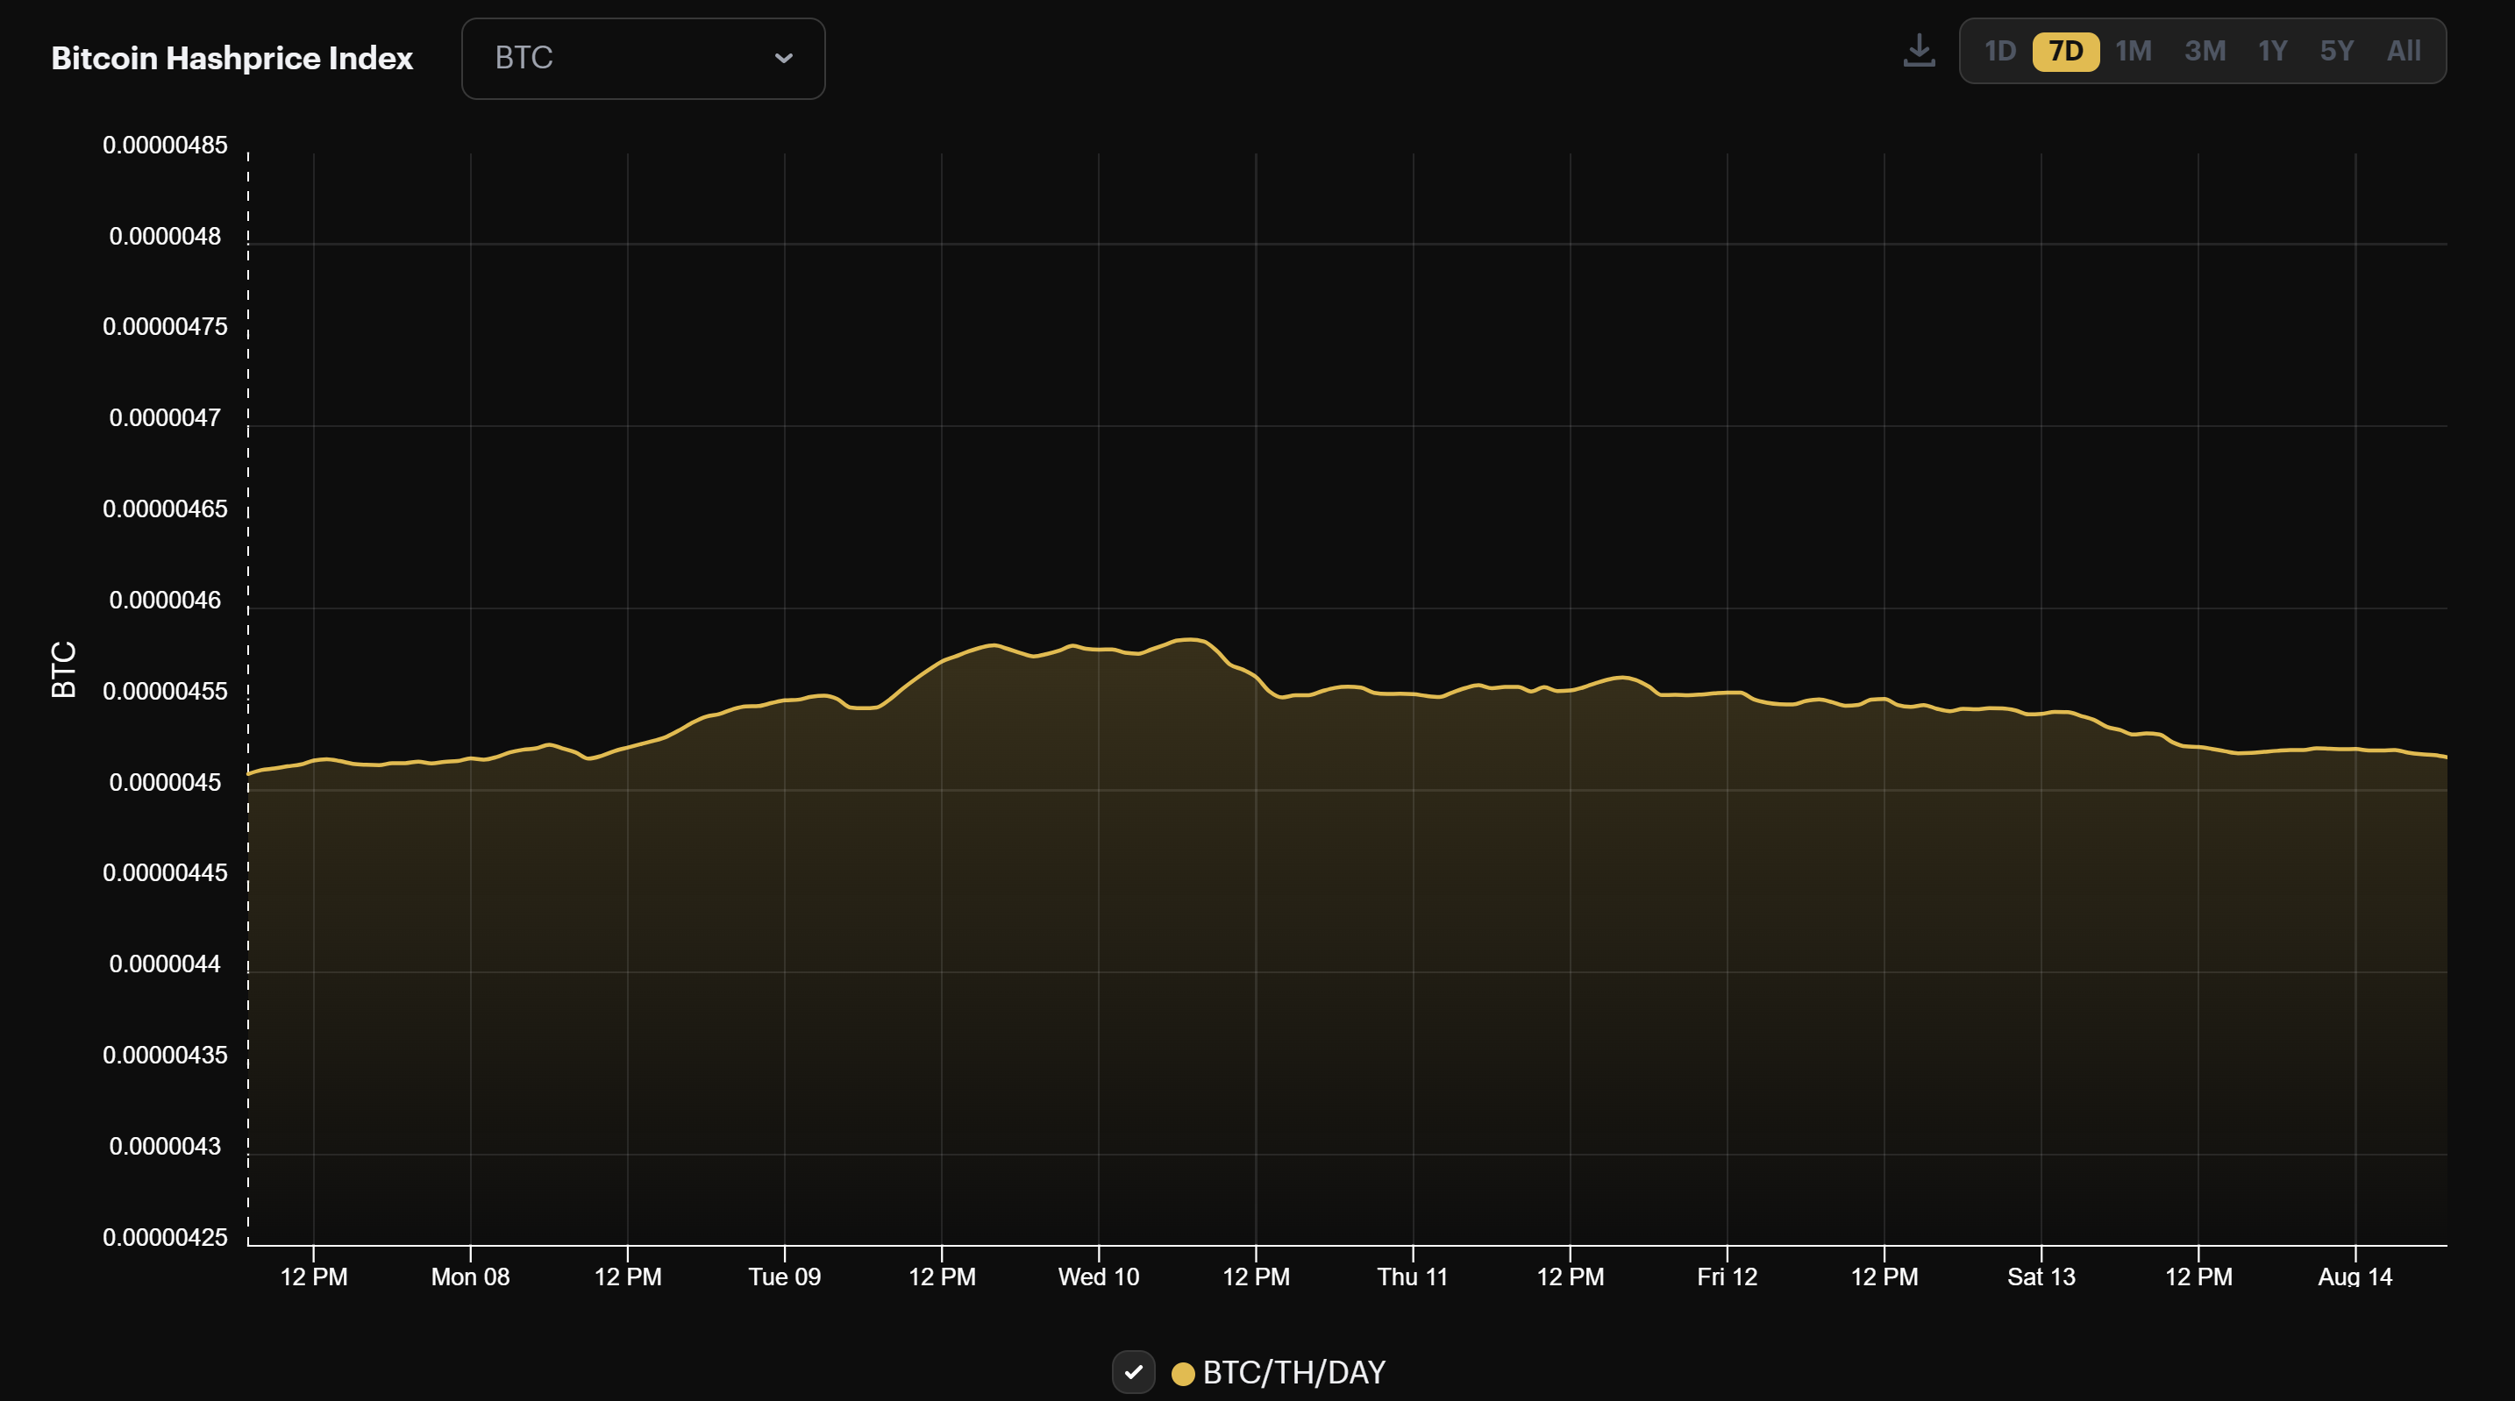2515x1401 pixels.
Task: Click the Bitcoin Hashprice Index title
Action: click(232, 59)
